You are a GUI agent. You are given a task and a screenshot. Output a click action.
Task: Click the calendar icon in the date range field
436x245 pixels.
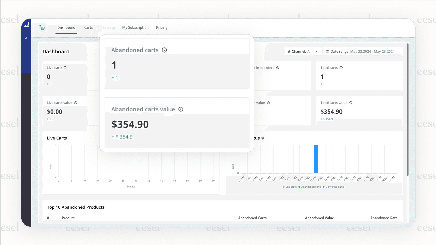[x=328, y=51]
